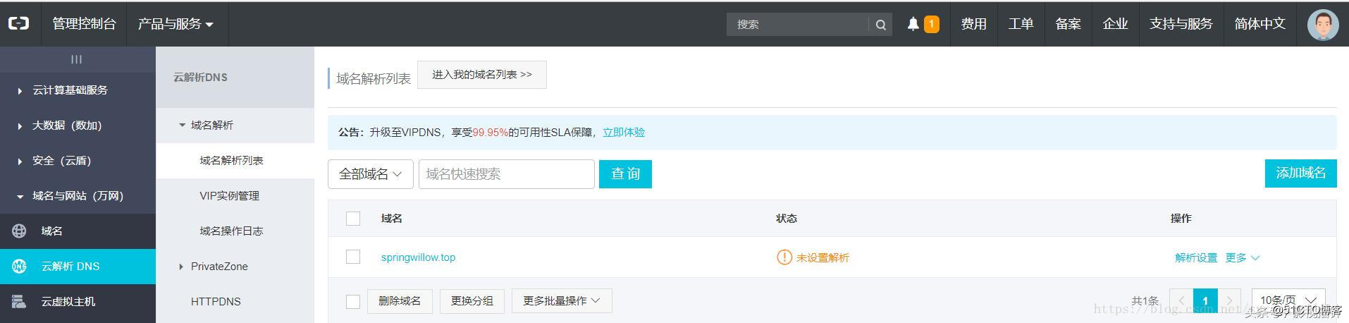Click the 未设置解析 status text
This screenshot has height=323, width=1349.
(823, 258)
